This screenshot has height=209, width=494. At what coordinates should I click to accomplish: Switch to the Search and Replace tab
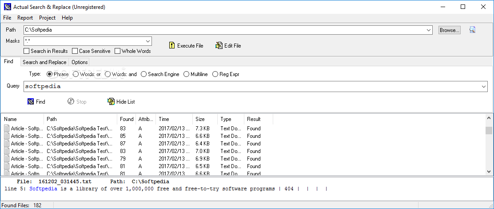point(44,62)
